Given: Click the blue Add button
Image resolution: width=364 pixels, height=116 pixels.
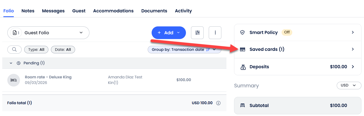Looking at the screenshot, I should [x=169, y=33].
